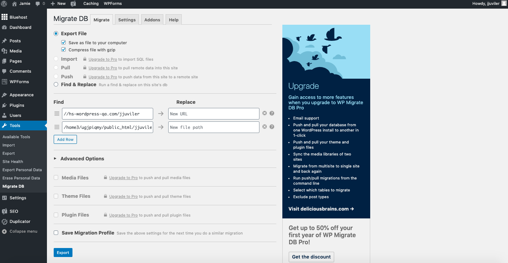
Task: Open the Addons tab
Action: click(x=152, y=20)
